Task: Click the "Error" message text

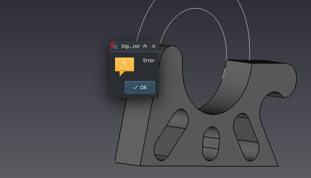Action: pyautogui.click(x=149, y=60)
